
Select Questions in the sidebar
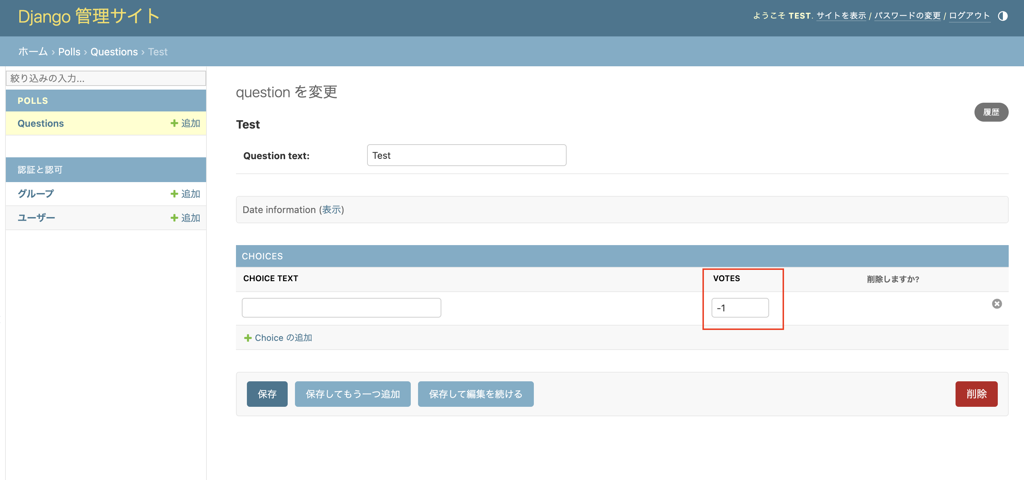[40, 123]
